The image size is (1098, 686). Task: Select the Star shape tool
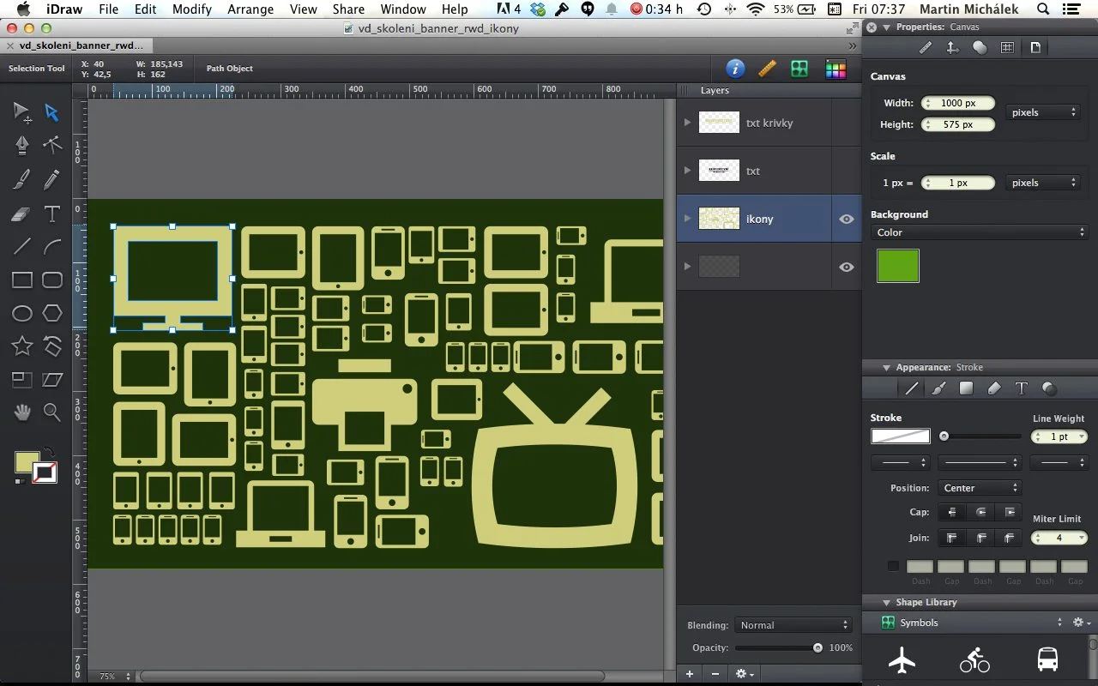(21, 346)
